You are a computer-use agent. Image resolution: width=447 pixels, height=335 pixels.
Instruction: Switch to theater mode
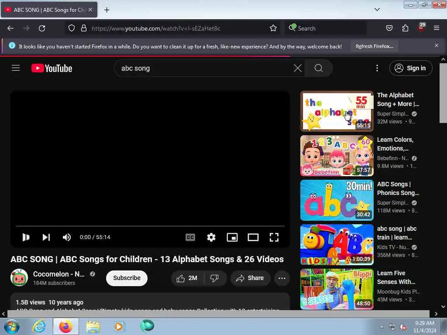253,237
